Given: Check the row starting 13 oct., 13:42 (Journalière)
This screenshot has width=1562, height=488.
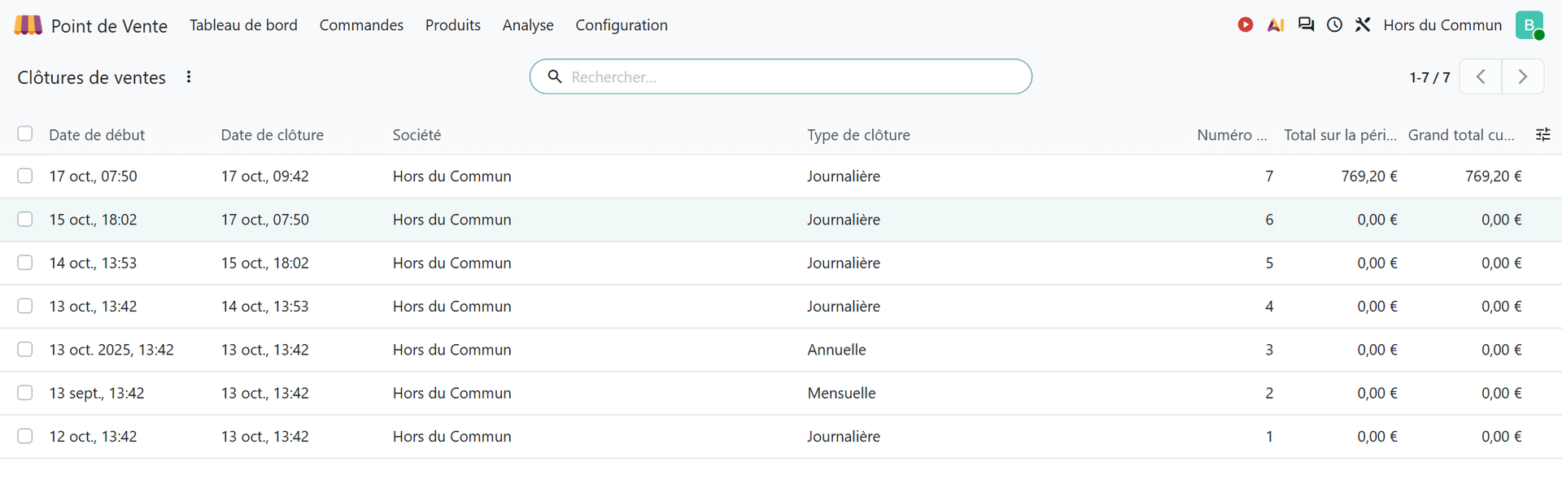Looking at the screenshot, I should [x=25, y=306].
